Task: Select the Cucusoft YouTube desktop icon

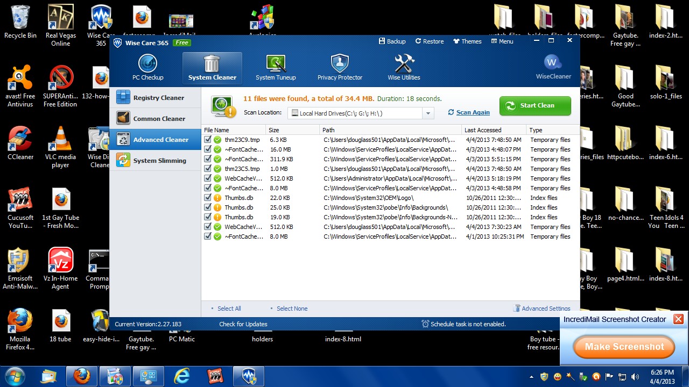Action: [20, 208]
